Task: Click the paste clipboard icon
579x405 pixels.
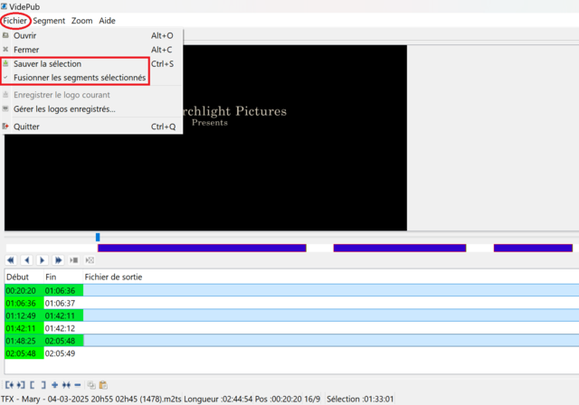Action: point(103,385)
